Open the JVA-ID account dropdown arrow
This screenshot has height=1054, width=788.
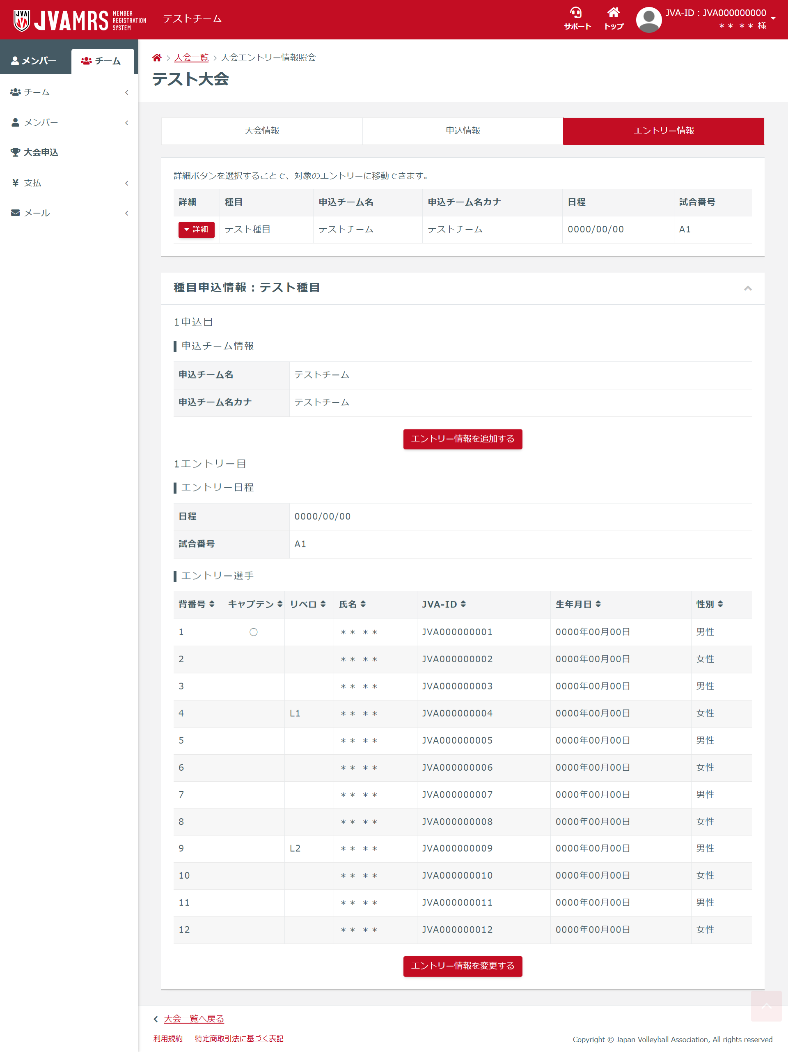(x=773, y=18)
